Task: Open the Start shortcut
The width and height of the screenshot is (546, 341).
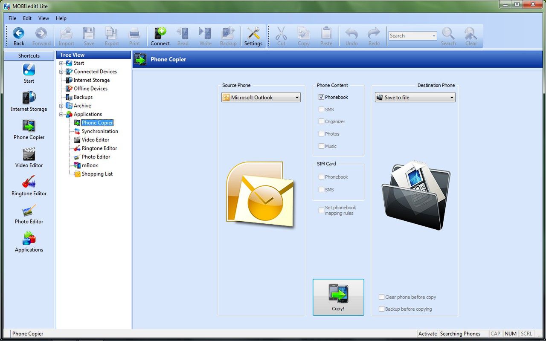Action: click(29, 73)
